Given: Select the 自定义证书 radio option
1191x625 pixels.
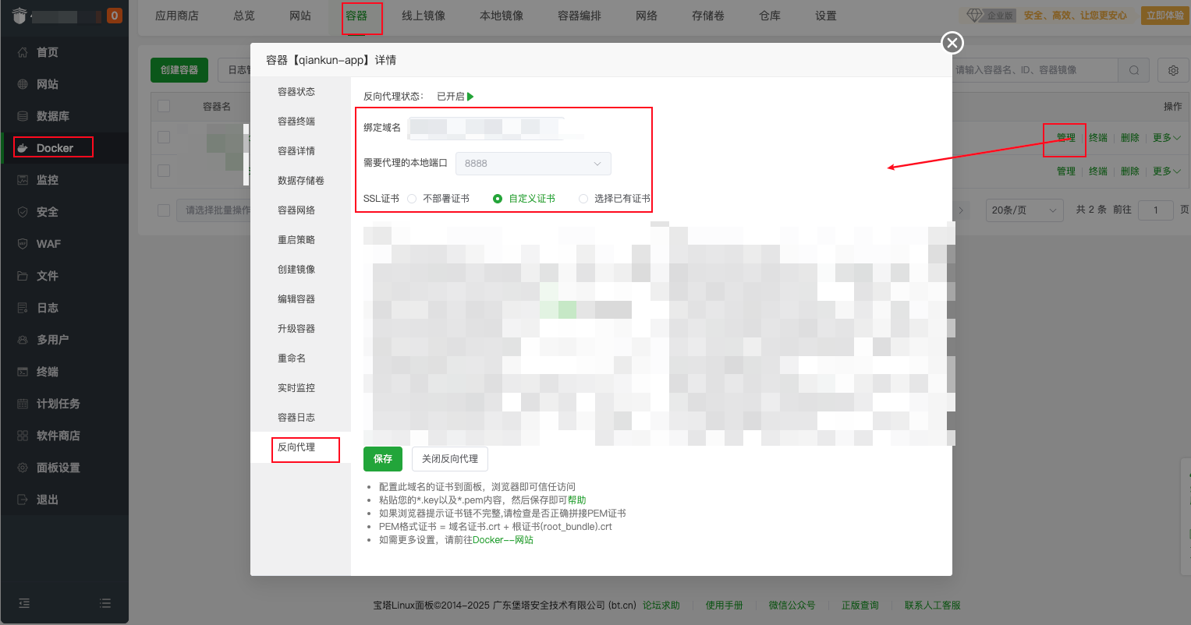Looking at the screenshot, I should click(498, 199).
